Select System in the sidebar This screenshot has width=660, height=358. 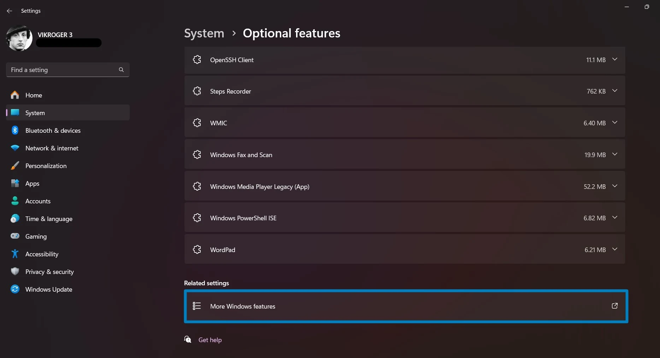68,113
